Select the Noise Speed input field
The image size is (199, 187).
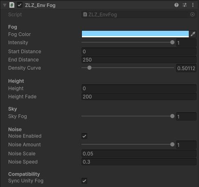point(139,162)
